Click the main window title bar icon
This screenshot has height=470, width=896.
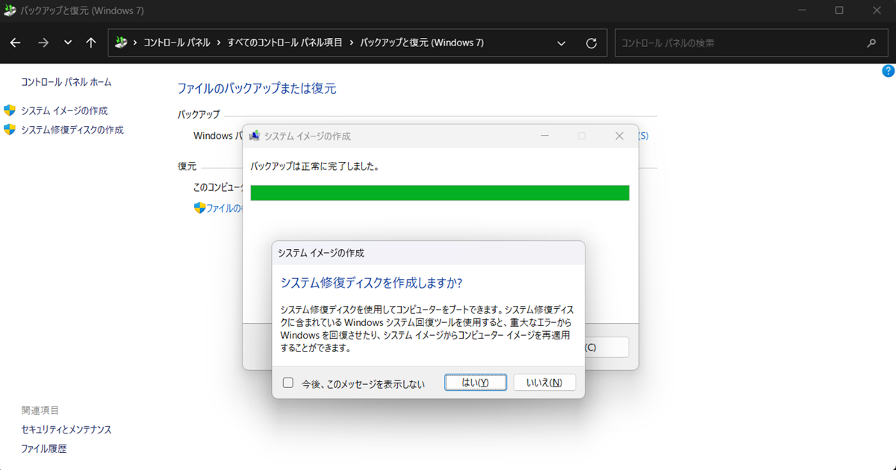point(10,10)
